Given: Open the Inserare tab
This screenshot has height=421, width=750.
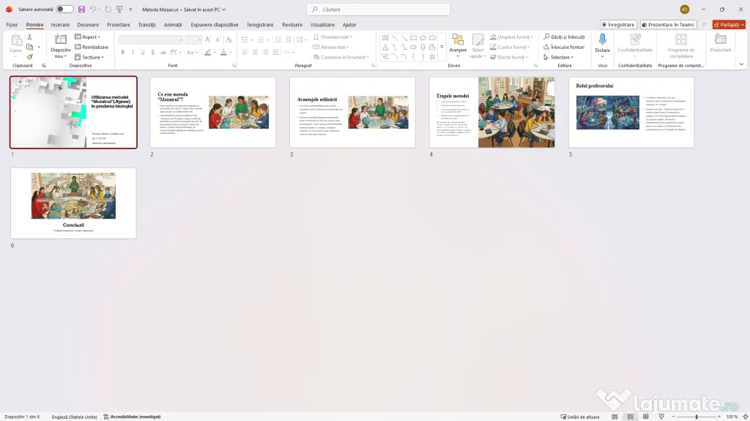Looking at the screenshot, I should point(60,25).
